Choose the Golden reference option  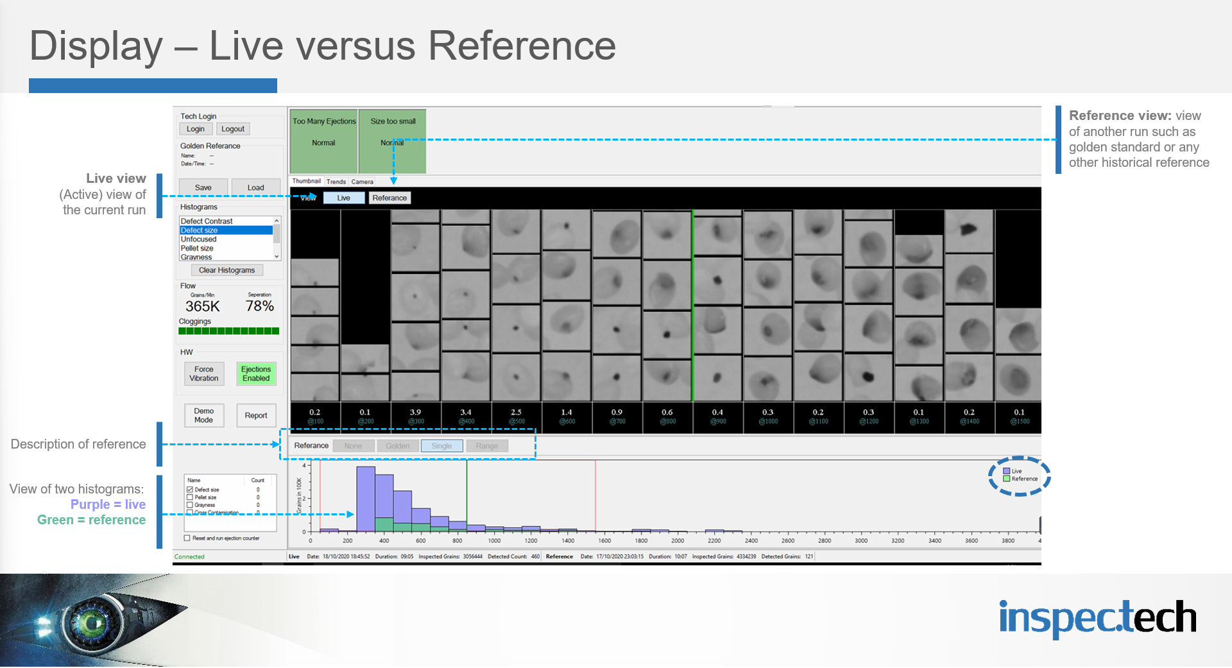coord(398,446)
